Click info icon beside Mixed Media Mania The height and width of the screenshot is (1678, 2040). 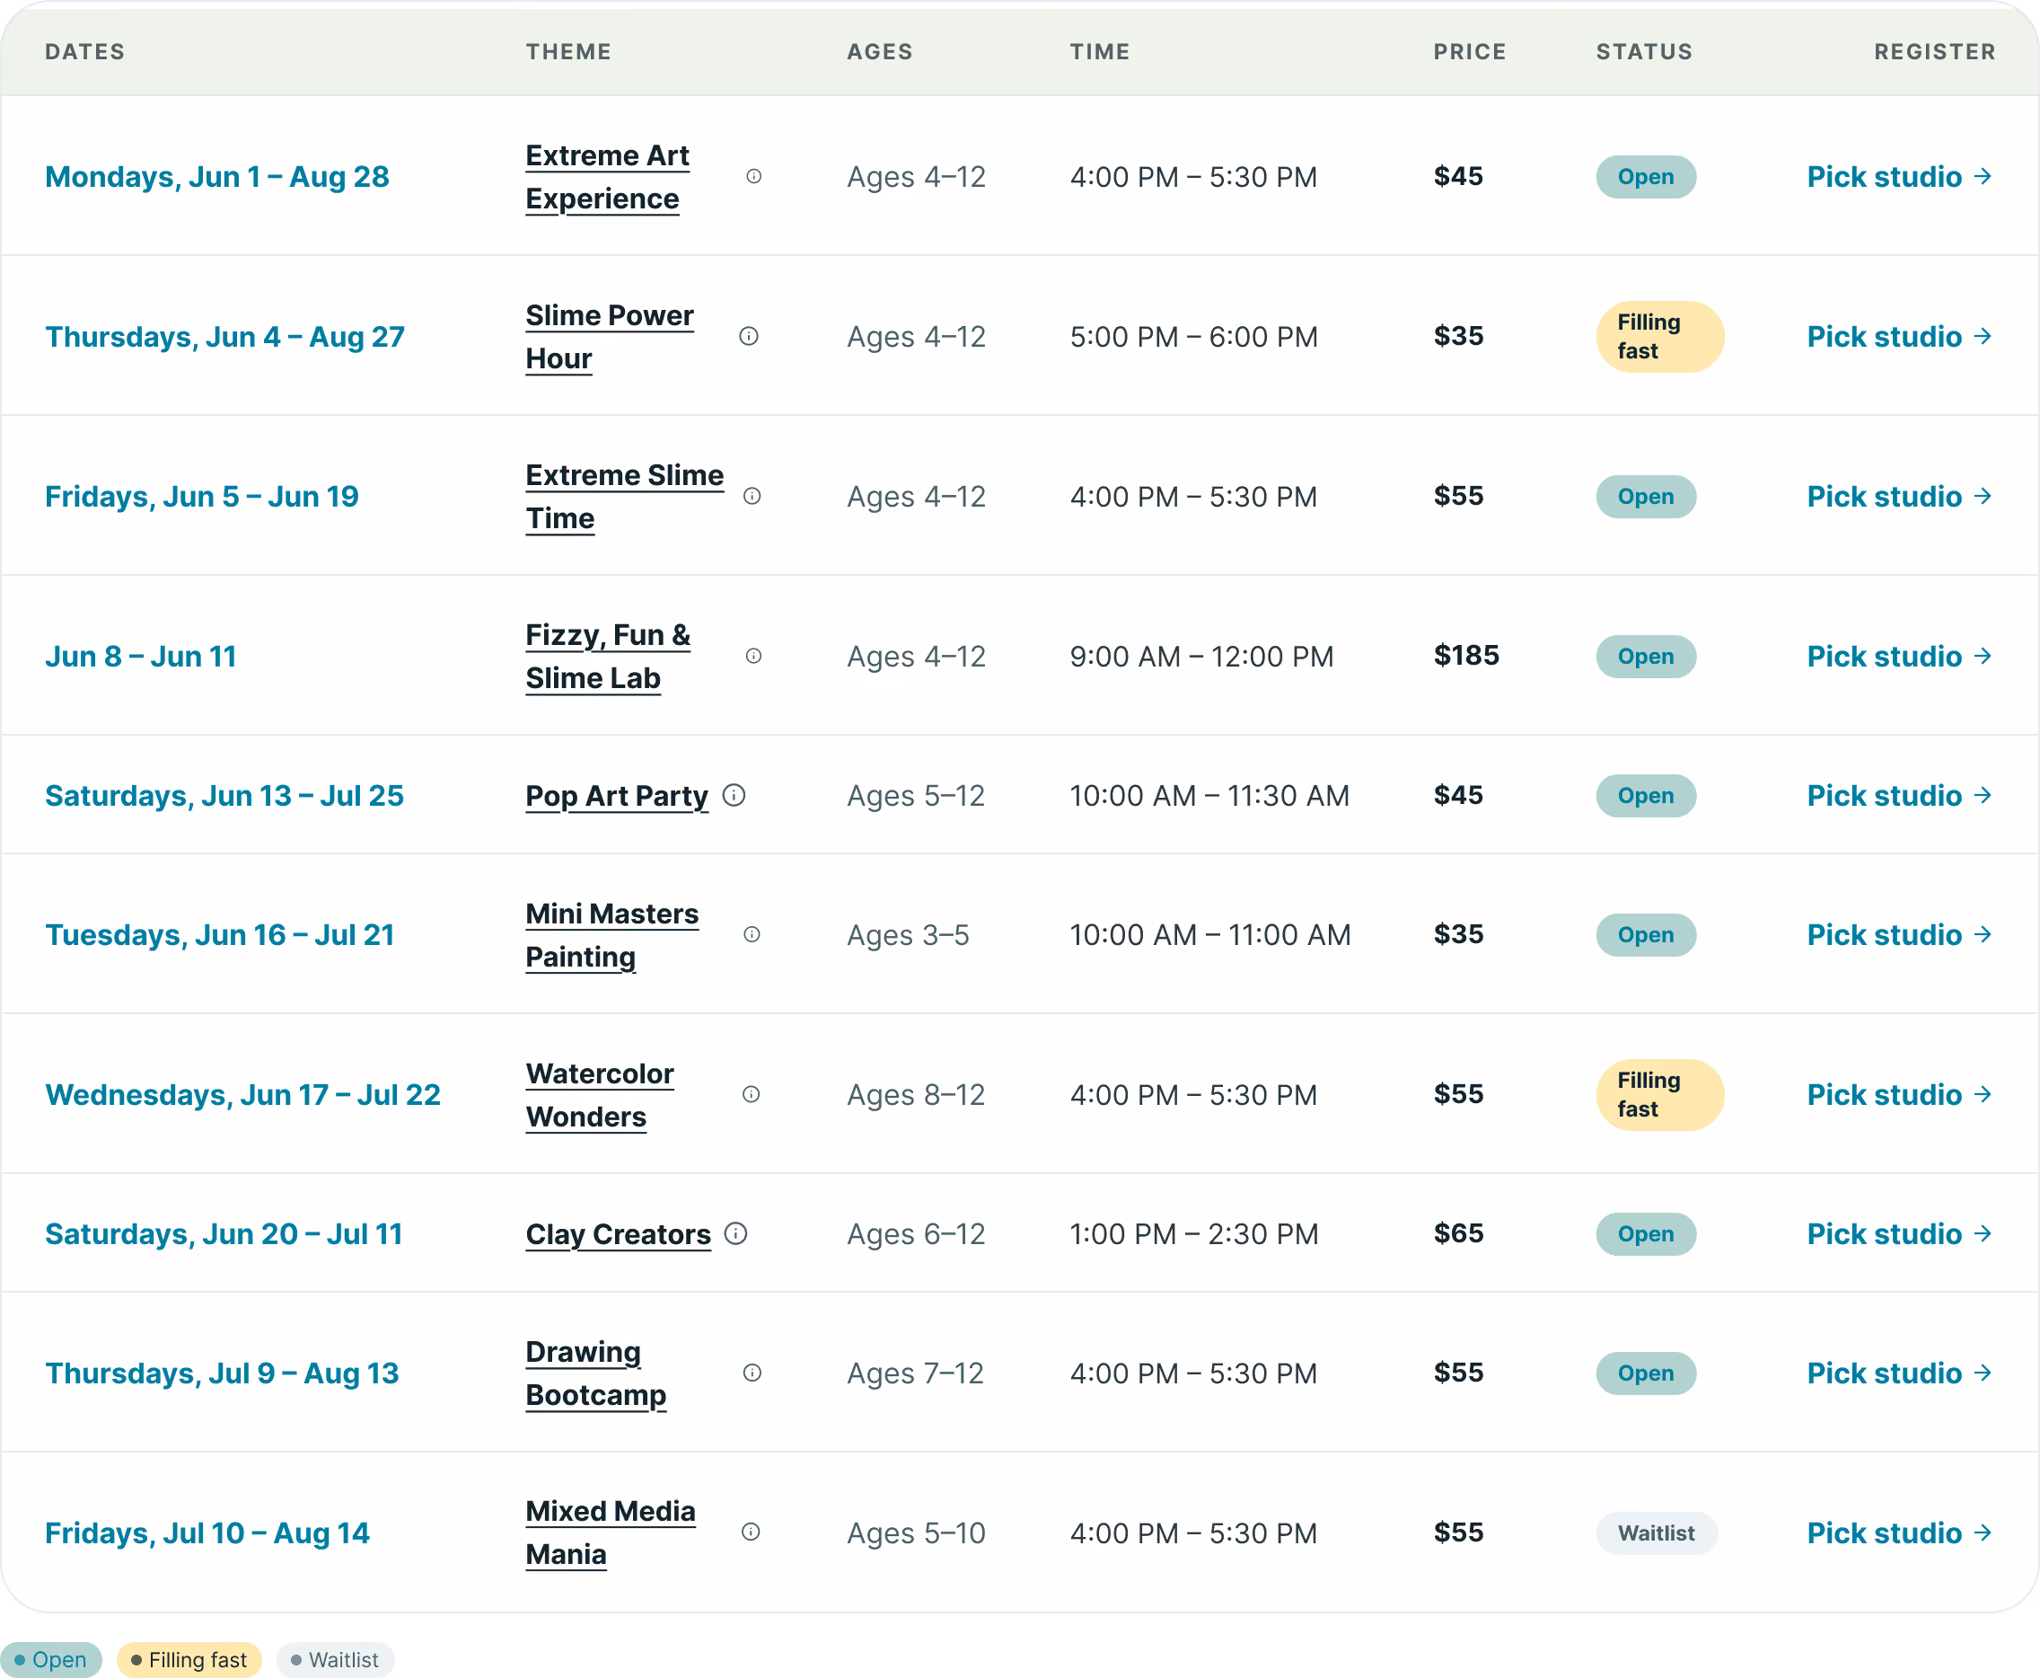click(751, 1532)
